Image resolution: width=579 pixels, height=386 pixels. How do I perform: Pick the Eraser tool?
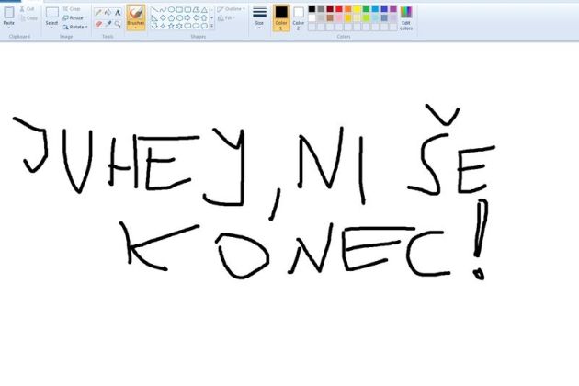97,24
